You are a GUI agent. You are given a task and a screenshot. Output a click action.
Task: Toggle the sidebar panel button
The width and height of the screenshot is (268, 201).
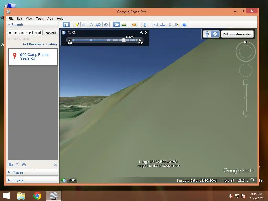coord(66,25)
